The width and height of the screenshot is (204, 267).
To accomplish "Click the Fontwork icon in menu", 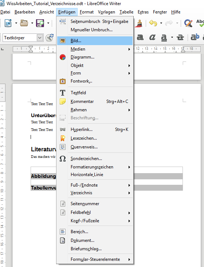I will (63, 81).
